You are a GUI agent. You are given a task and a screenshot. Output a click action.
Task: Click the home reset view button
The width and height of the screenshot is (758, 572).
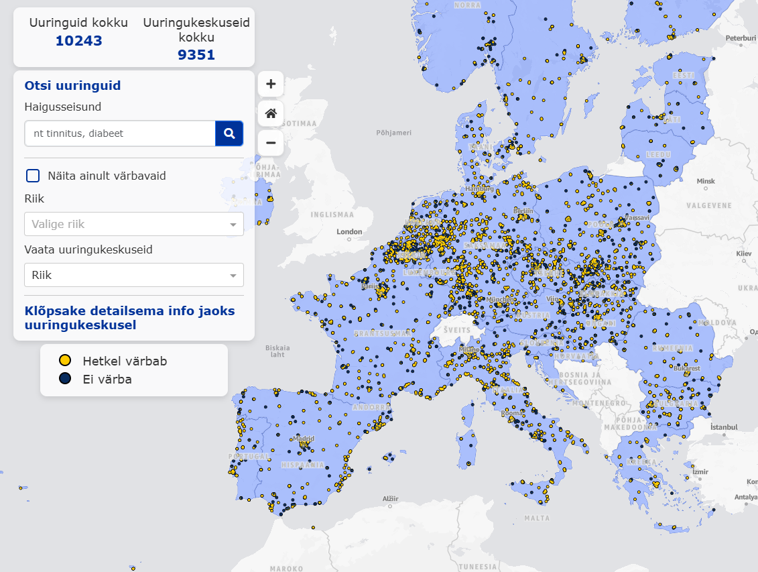[x=271, y=113]
